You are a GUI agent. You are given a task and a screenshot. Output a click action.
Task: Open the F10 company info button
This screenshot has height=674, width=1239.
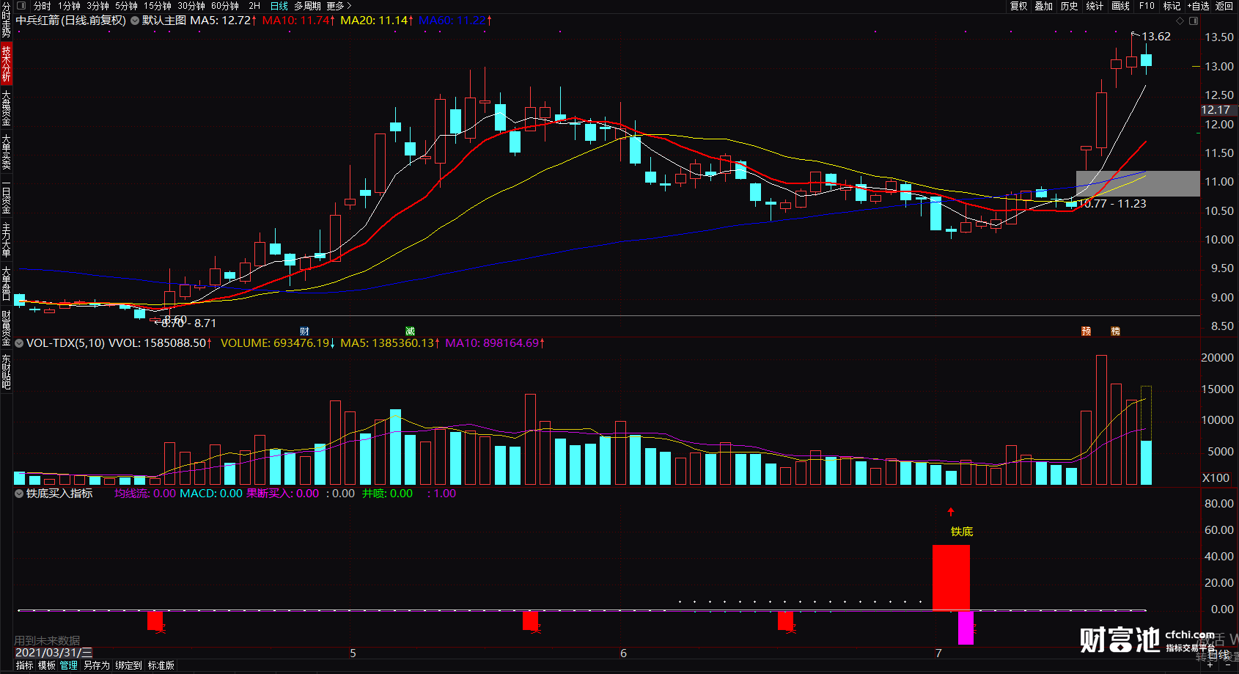[x=1147, y=6]
